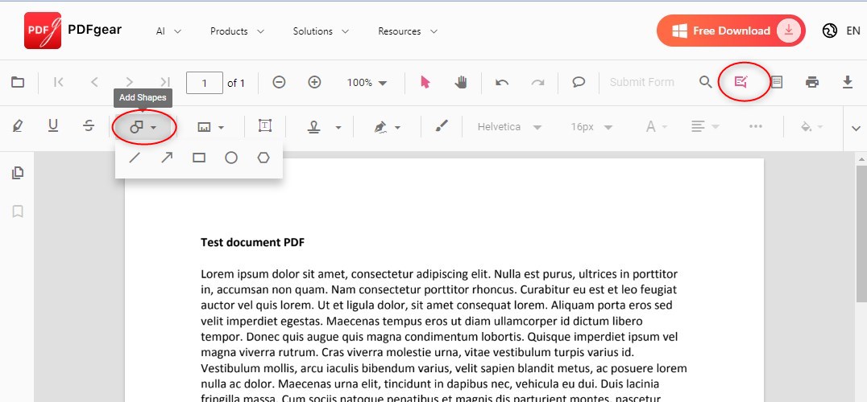The height and width of the screenshot is (402, 867).
Task: Draw a line with the line tool
Action: click(135, 158)
